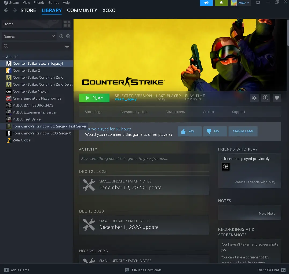Go back with the left arrow
This screenshot has height=274, width=289.
point(6,10)
